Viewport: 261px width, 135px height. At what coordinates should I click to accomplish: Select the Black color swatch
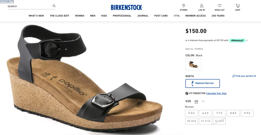tap(193, 64)
